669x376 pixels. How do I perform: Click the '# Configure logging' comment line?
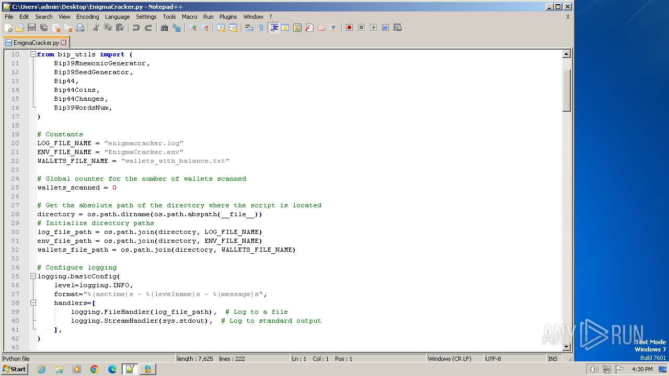tap(77, 267)
